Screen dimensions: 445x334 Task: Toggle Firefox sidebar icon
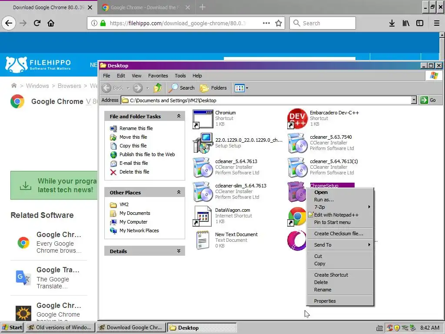pyautogui.click(x=420, y=23)
